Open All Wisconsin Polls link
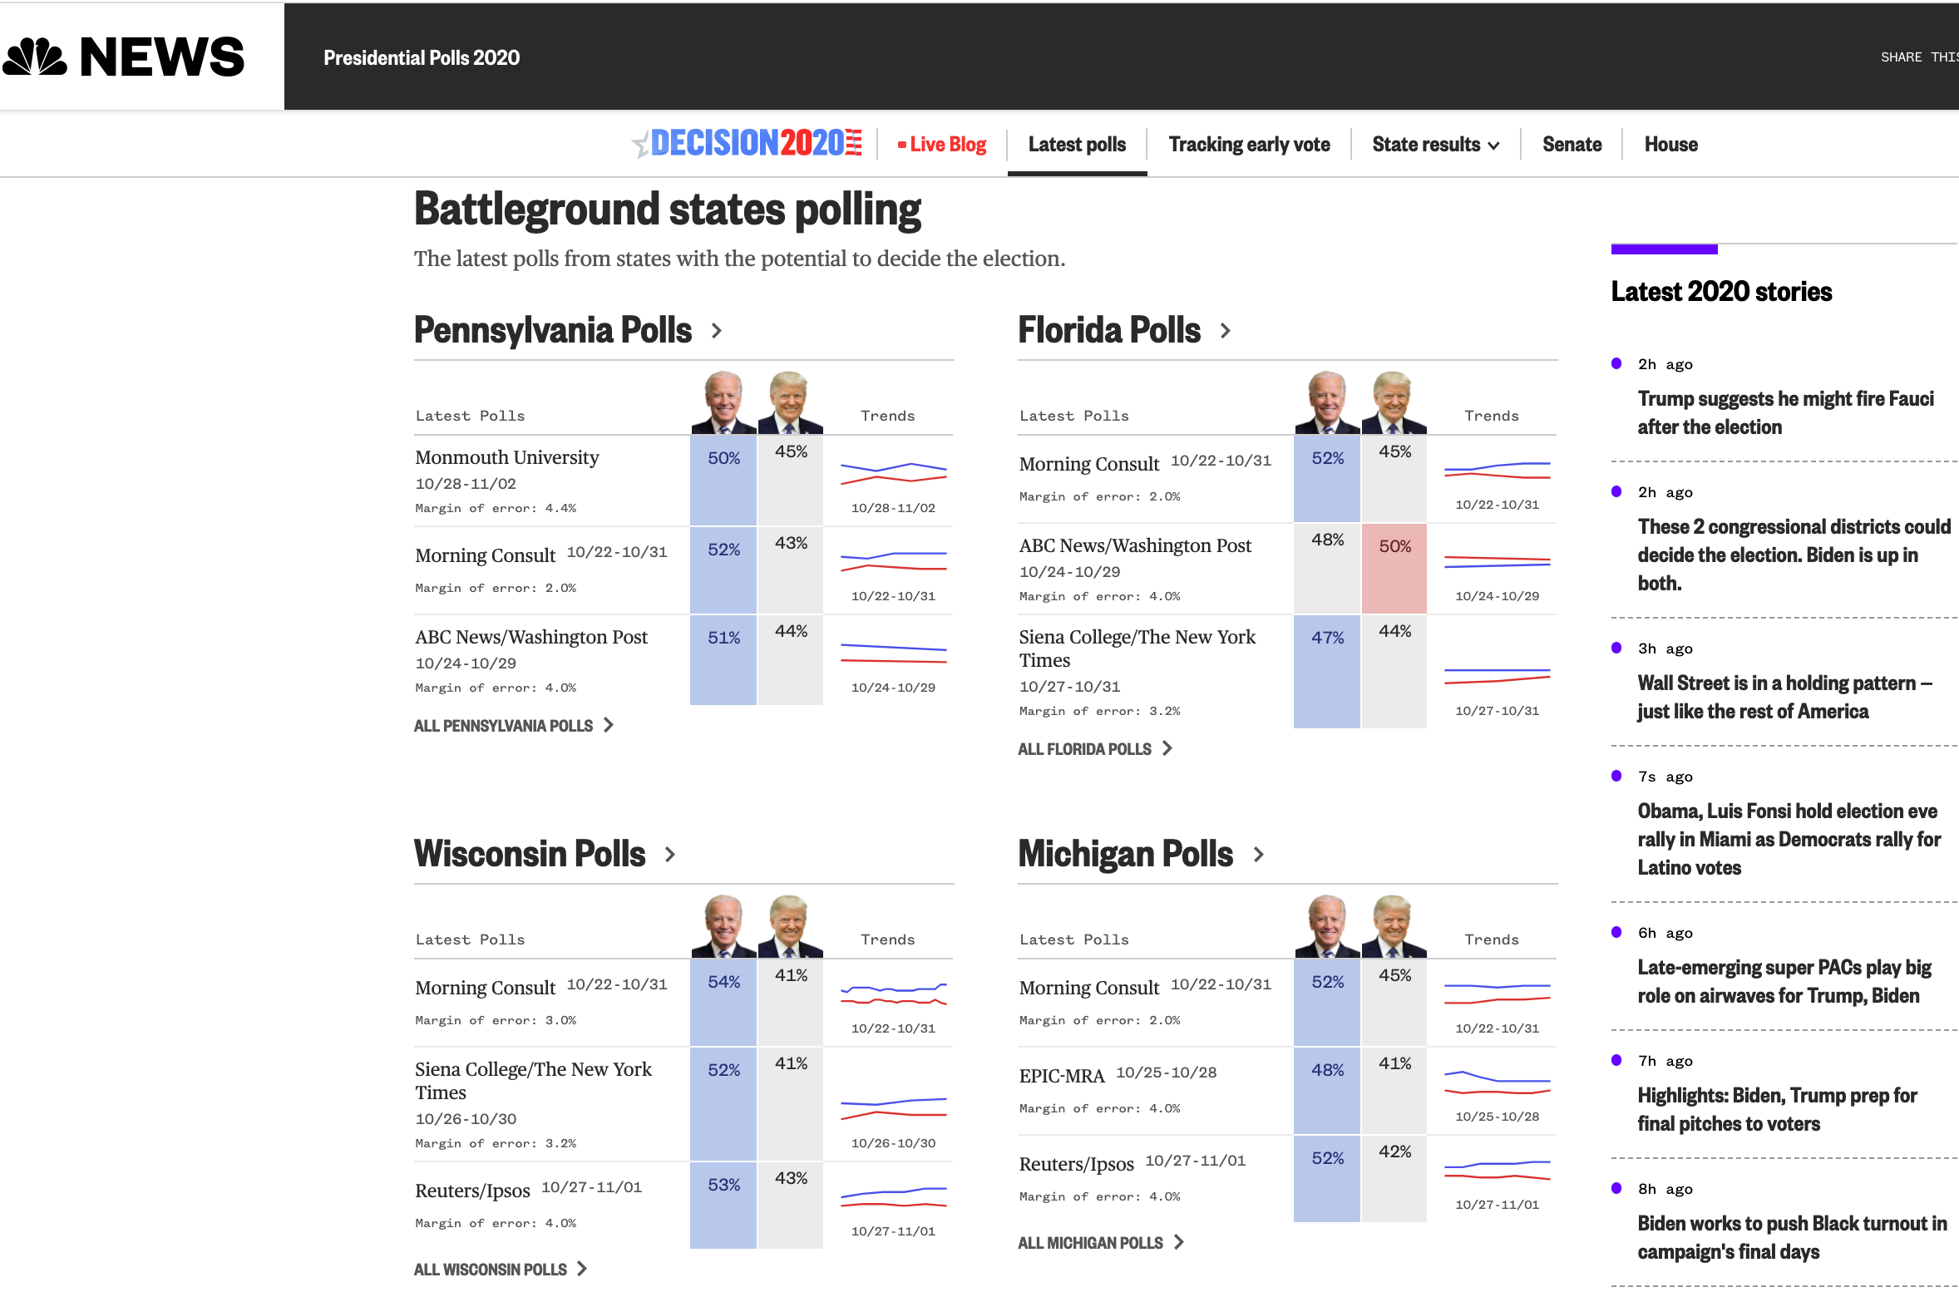Screen dimensions: 1959x1297 coord(491,1270)
